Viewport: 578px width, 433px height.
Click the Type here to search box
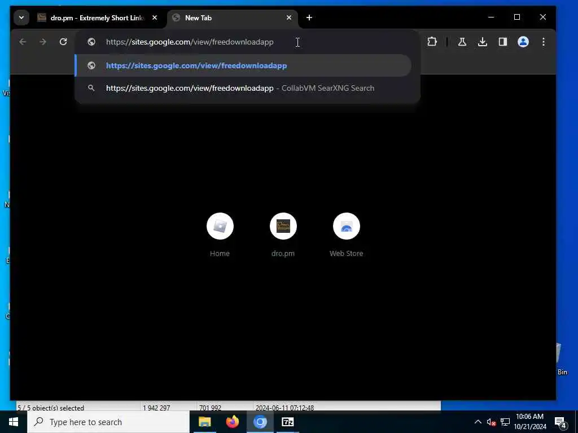(x=108, y=422)
